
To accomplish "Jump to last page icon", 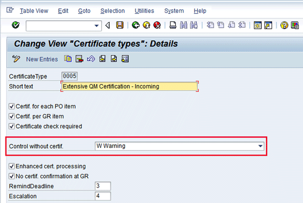I will click(x=241, y=25).
